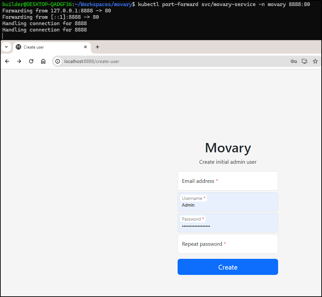Click the Password field

[228, 223]
